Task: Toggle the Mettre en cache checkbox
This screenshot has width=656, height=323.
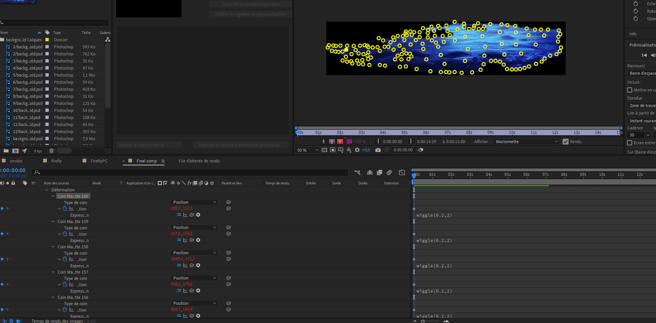Action: [630, 90]
